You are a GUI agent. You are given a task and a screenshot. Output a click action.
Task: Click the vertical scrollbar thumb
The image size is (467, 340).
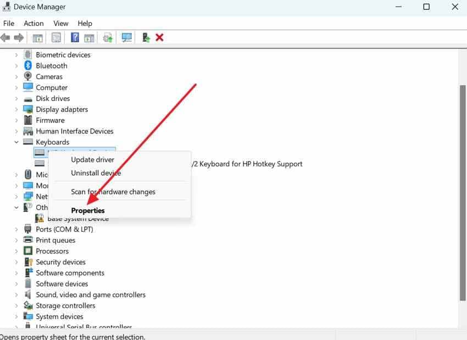(462, 193)
